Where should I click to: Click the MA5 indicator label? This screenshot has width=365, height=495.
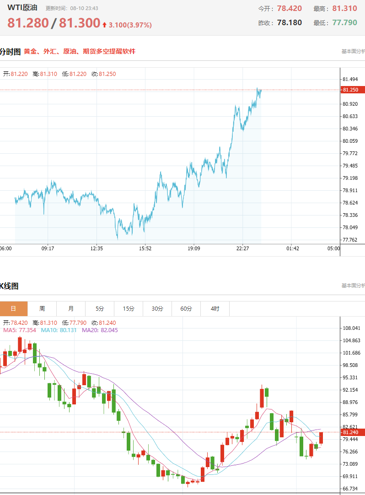20,330
